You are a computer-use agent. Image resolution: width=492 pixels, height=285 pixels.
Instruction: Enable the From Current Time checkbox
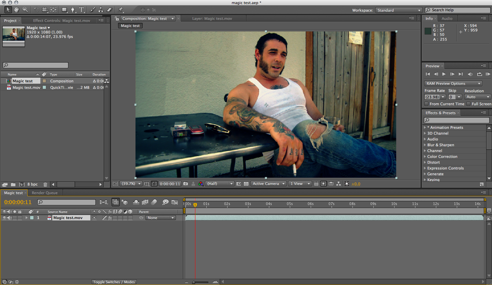point(426,104)
